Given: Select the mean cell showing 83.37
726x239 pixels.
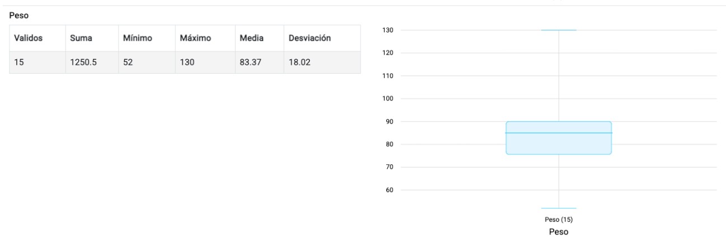Looking at the screenshot, I should (259, 63).
